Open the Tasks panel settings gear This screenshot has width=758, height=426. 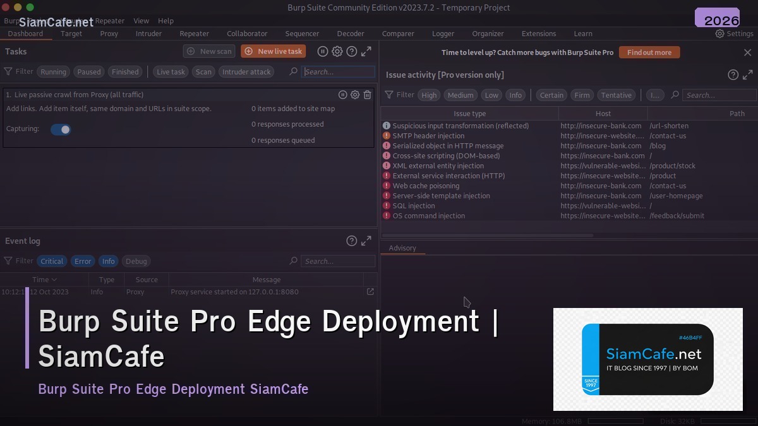[x=337, y=51]
